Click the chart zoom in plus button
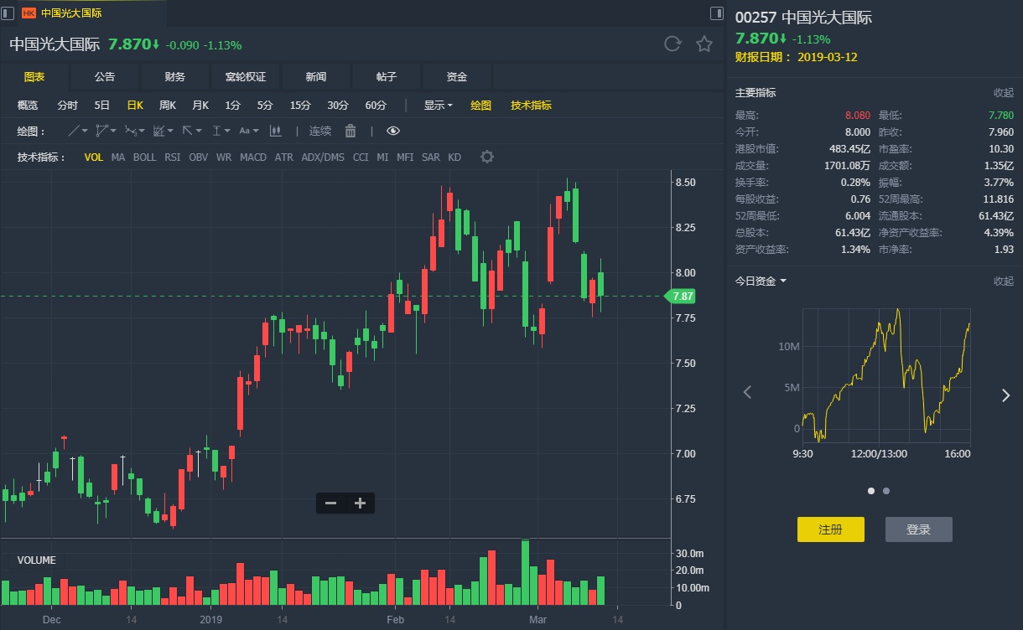 click(361, 503)
